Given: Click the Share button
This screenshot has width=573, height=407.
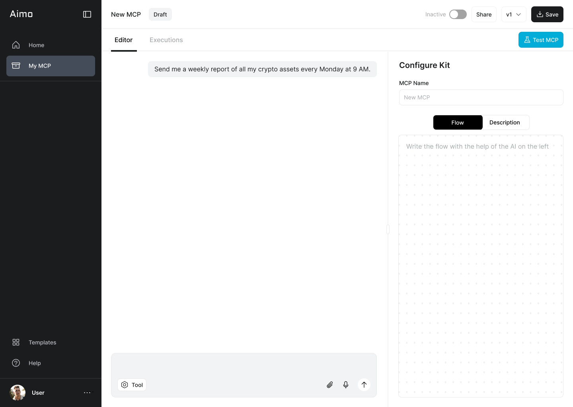Looking at the screenshot, I should [484, 14].
